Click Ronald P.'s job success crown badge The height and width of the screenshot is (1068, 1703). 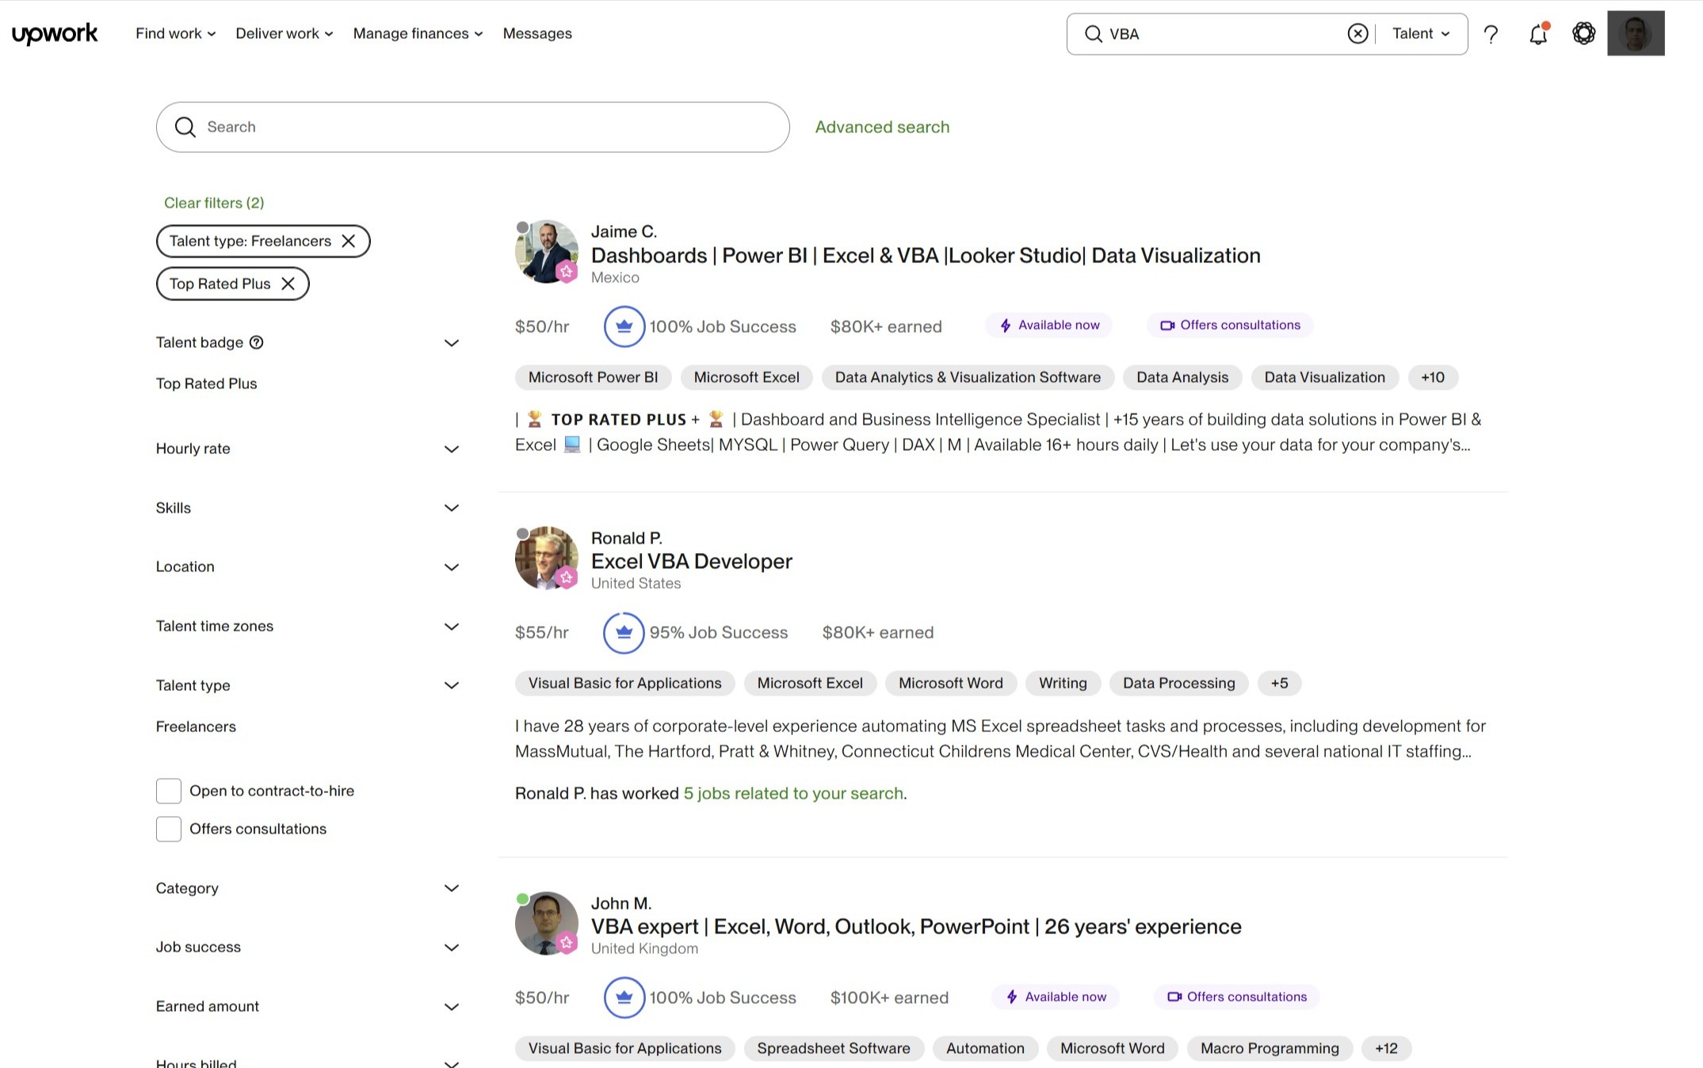[x=624, y=632]
